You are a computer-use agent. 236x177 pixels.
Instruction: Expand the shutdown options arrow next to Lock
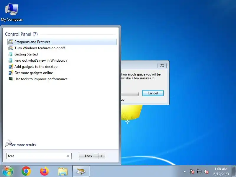[x=102, y=156]
